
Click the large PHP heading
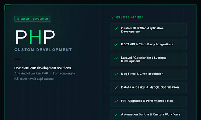[35, 37]
